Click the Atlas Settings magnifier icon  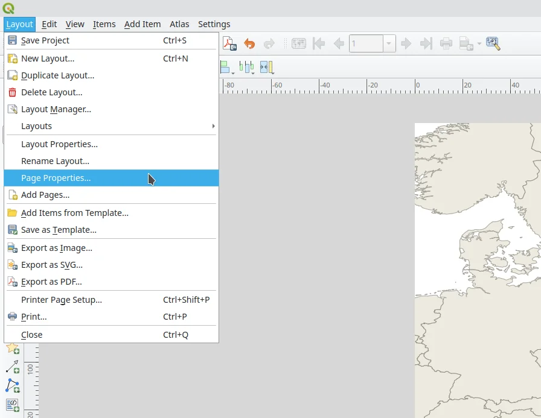pos(493,43)
